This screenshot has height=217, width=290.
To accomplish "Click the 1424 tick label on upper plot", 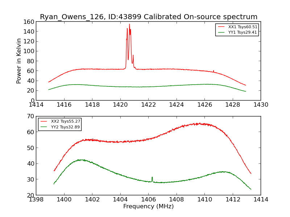I will pyautogui.click(x=177, y=105).
